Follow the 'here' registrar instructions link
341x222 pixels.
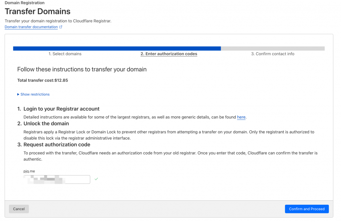(x=241, y=117)
